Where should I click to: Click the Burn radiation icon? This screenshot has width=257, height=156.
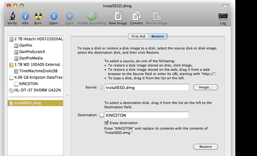click(38, 16)
